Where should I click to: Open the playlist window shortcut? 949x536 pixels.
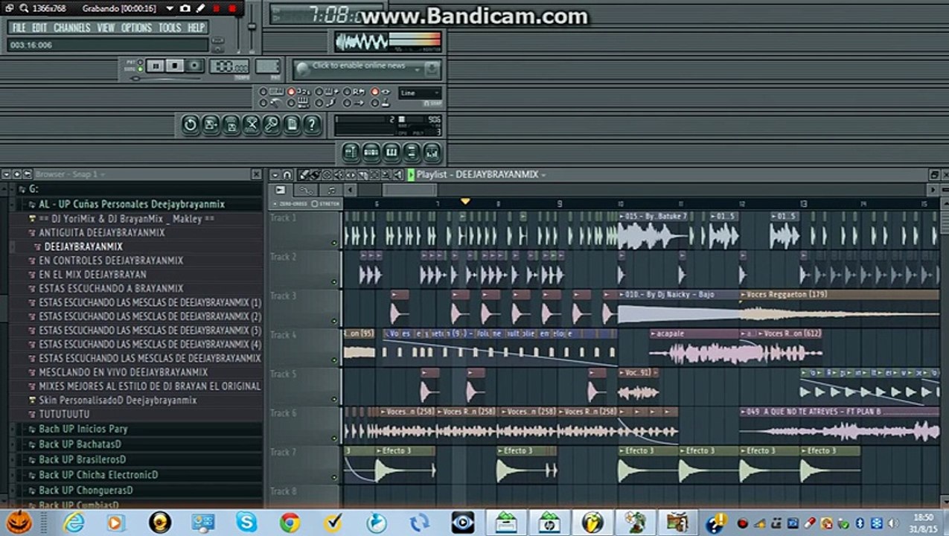click(x=351, y=153)
